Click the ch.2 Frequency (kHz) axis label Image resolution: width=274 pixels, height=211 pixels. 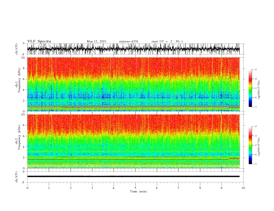18,137
